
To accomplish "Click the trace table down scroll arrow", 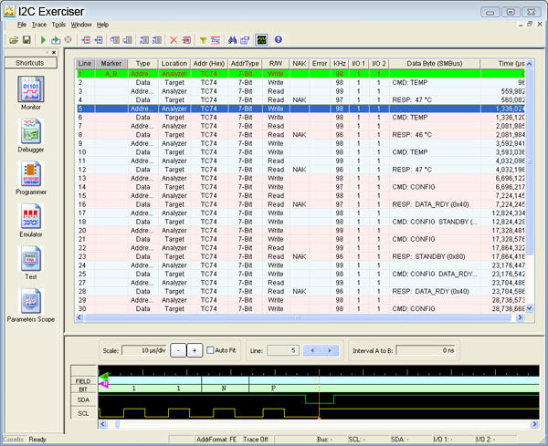I will [529, 308].
